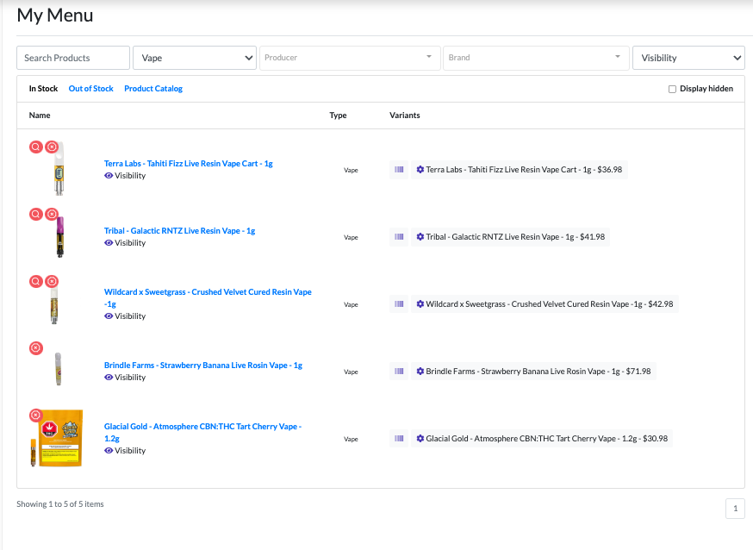Screen dimensions: 753x550
Task: Click the red X icon on Terra Labs row
Action: [x=52, y=147]
